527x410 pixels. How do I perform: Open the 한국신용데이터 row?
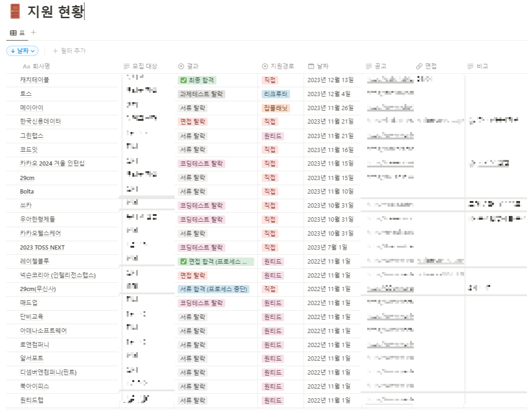tap(41, 121)
